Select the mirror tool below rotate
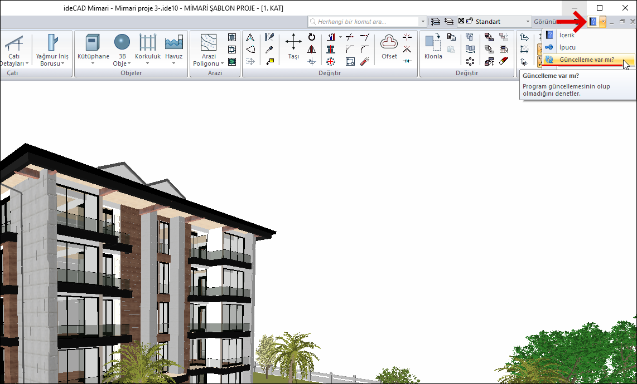The image size is (637, 384). coord(312,50)
